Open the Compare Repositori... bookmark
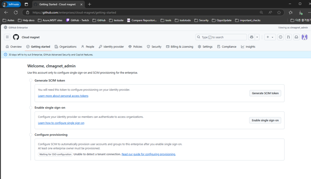 click(x=142, y=20)
